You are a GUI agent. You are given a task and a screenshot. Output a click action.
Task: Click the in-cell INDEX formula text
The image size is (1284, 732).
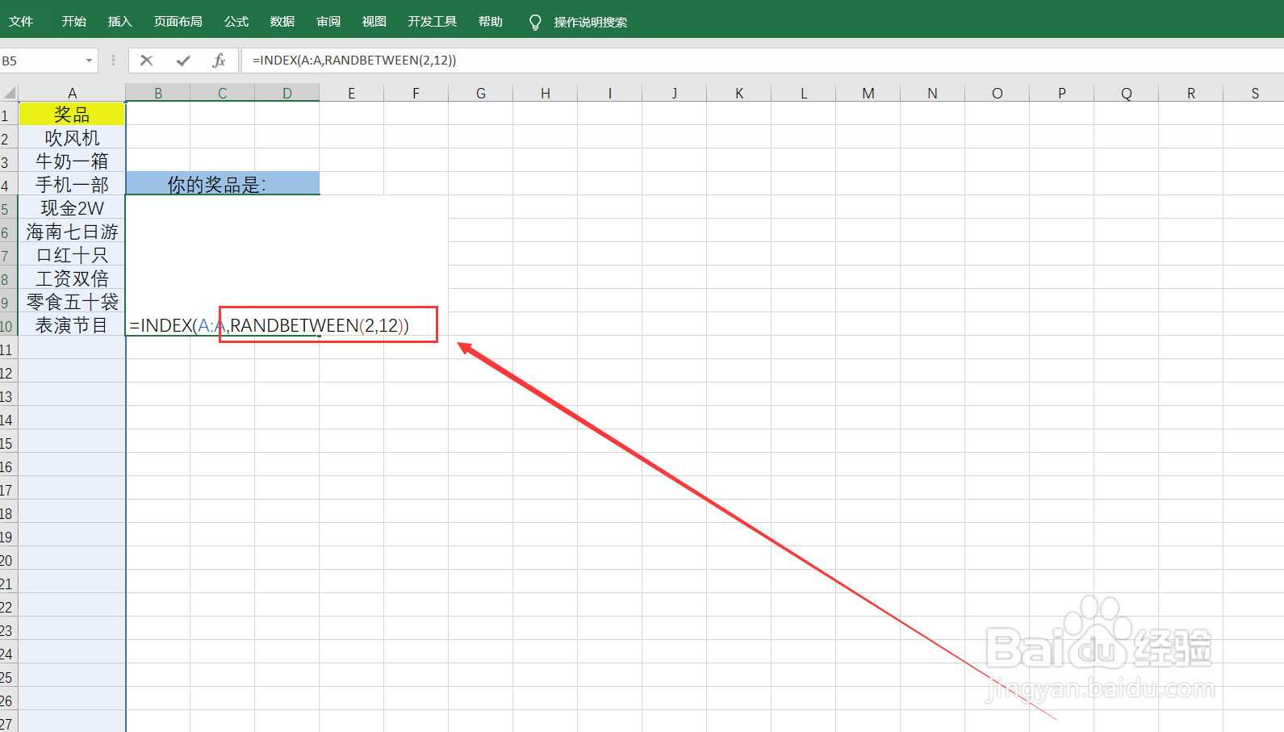270,325
